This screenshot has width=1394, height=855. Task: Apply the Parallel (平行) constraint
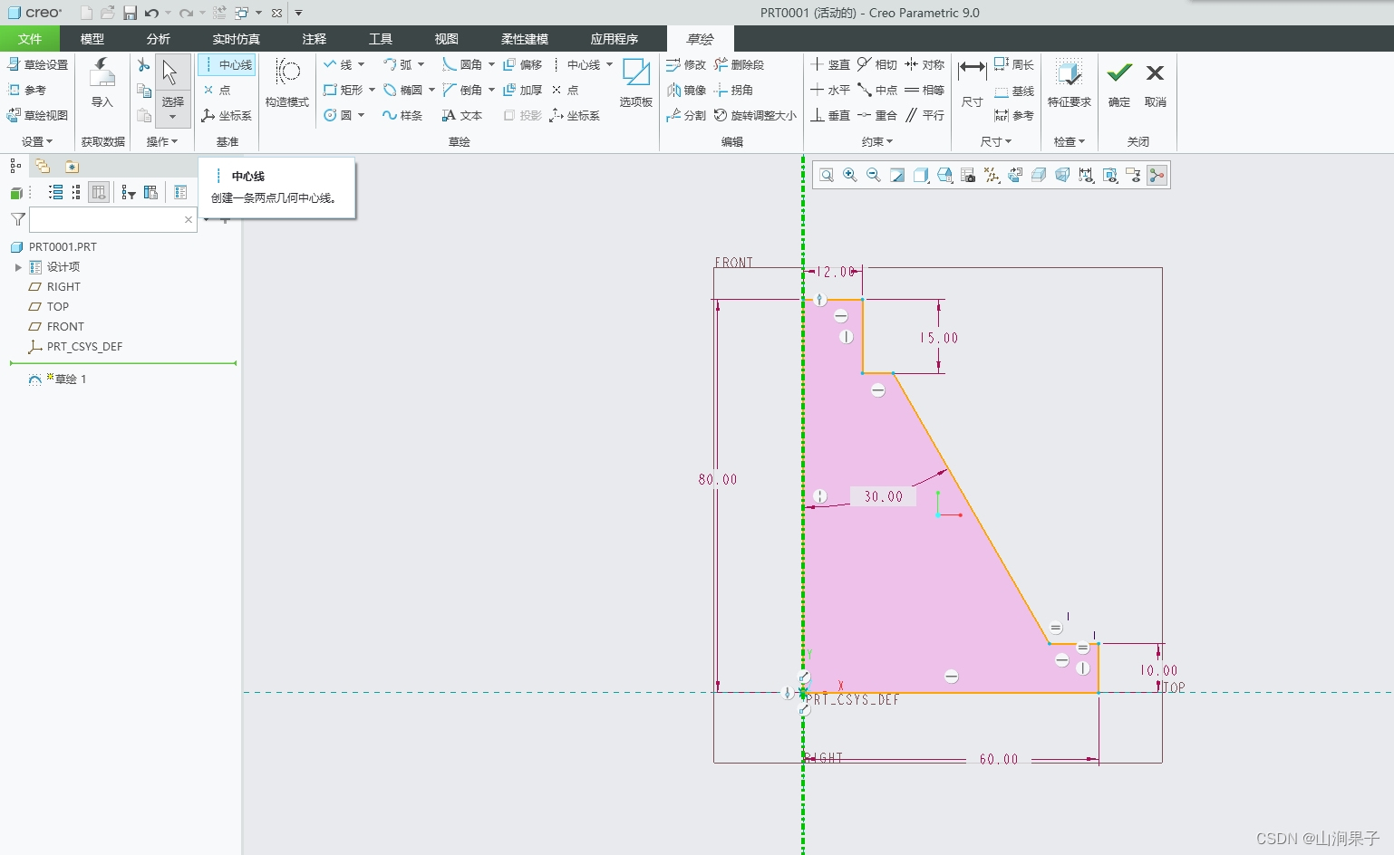click(x=924, y=115)
